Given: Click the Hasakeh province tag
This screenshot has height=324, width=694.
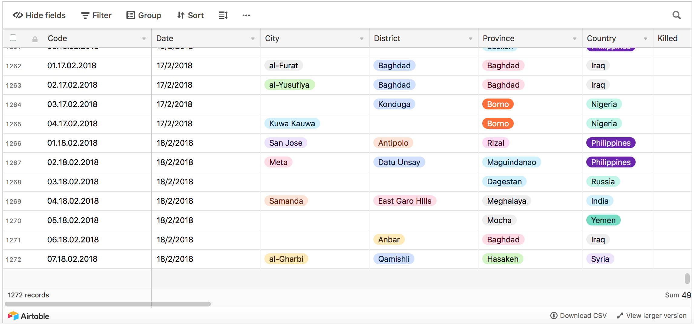Looking at the screenshot, I should coord(502,259).
